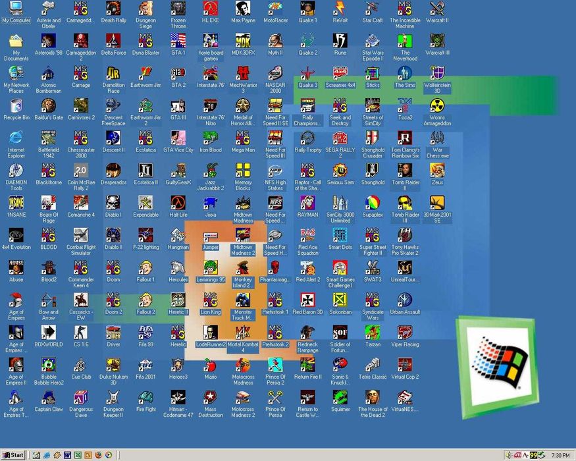
Task: Open Microsoft Excel from quick launch
Action: [78, 455]
